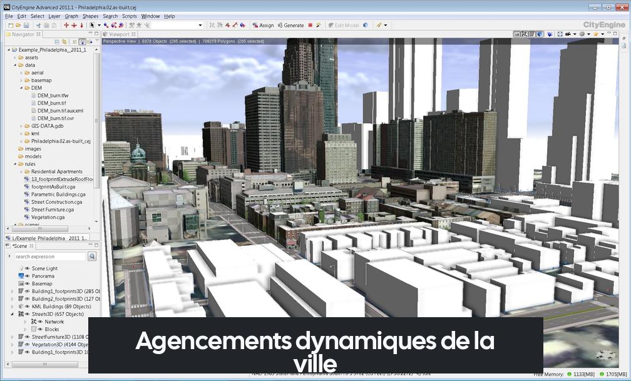The height and width of the screenshot is (381, 631).
Task: Select the *Scene tab
Action: coord(20,246)
